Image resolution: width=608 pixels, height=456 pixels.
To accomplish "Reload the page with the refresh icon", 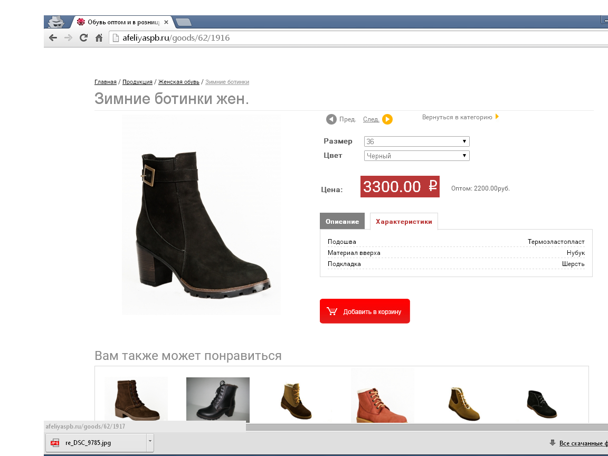I will 83,37.
